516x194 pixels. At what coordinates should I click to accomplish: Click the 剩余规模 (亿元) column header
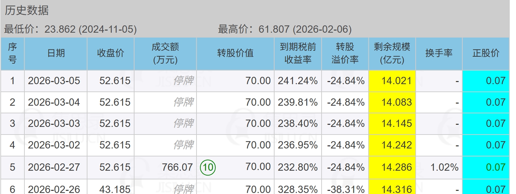pyautogui.click(x=392, y=54)
